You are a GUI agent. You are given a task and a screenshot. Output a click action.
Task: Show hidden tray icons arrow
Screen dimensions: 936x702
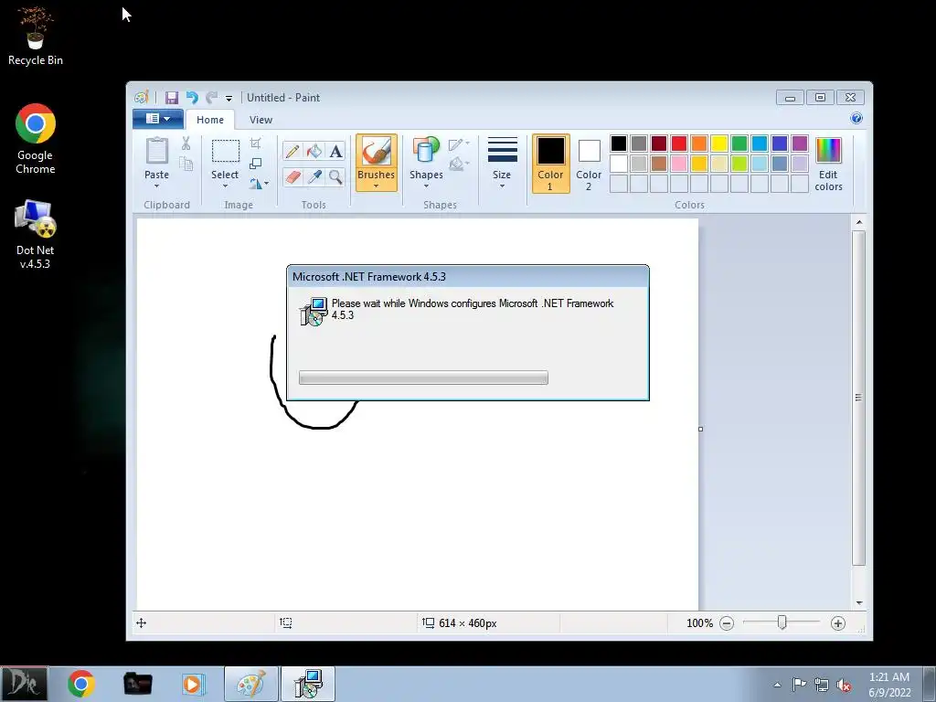tap(777, 685)
